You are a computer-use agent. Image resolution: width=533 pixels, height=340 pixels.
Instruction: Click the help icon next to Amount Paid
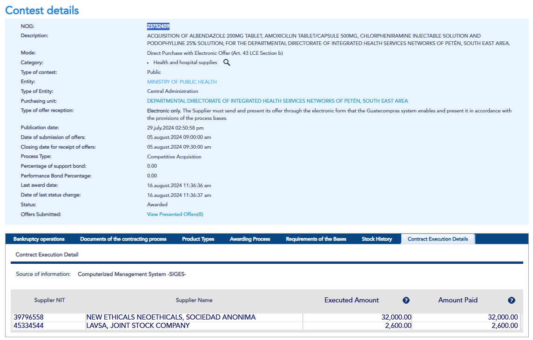(x=512, y=300)
